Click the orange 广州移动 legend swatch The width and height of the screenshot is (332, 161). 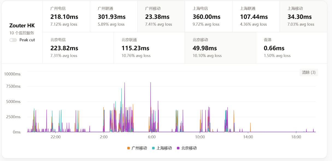(129, 148)
